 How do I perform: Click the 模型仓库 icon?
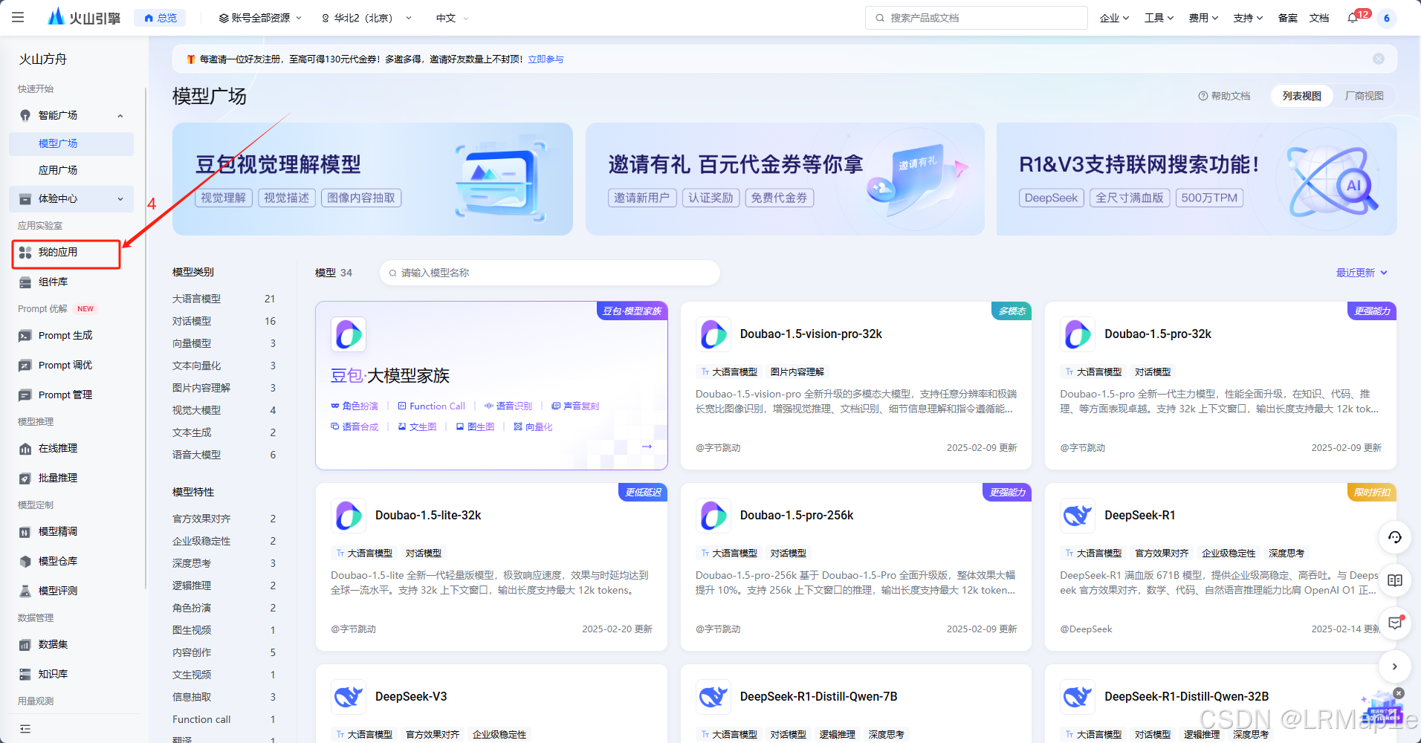tap(25, 562)
